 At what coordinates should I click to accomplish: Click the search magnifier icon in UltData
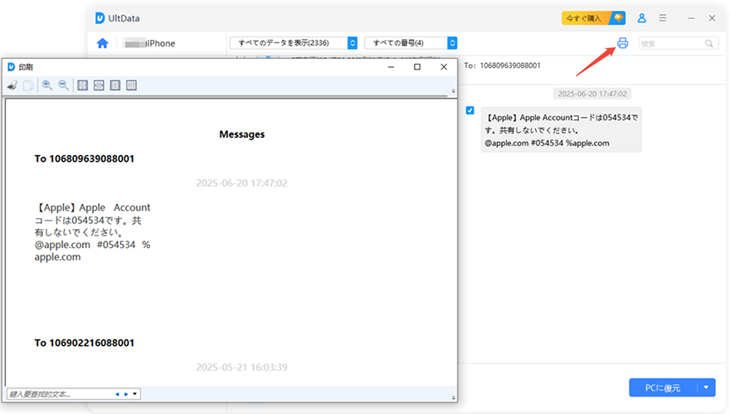[709, 43]
